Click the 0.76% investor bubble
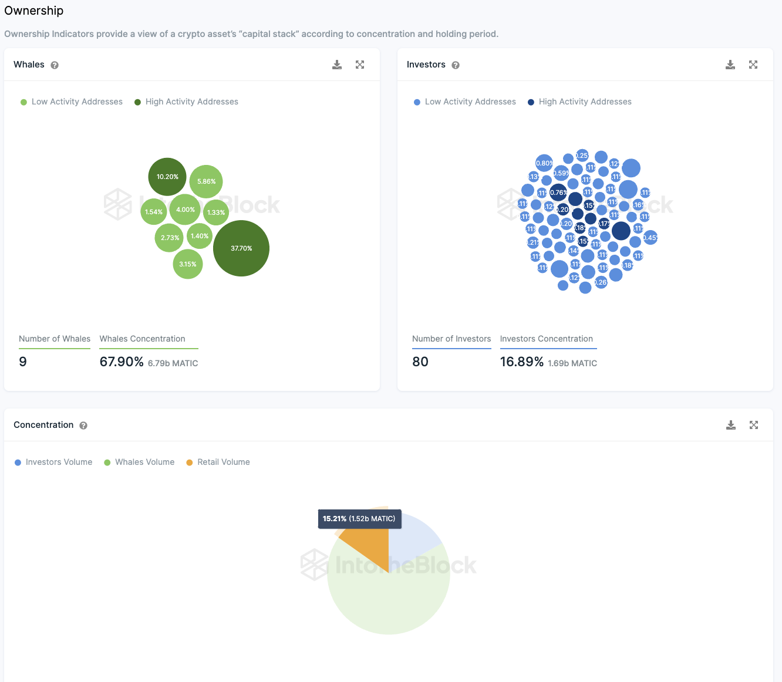Image resolution: width=782 pixels, height=682 pixels. coord(558,193)
